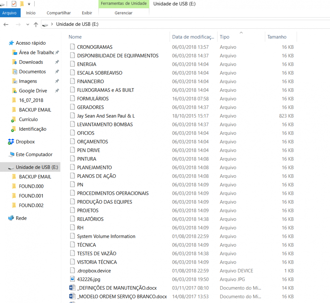330x303 pixels.
Task: Sort by the Tamanho column header
Action: click(x=277, y=37)
